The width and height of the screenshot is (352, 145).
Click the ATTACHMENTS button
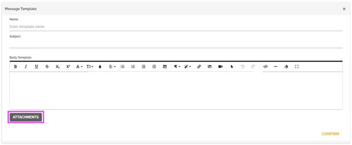(26, 117)
